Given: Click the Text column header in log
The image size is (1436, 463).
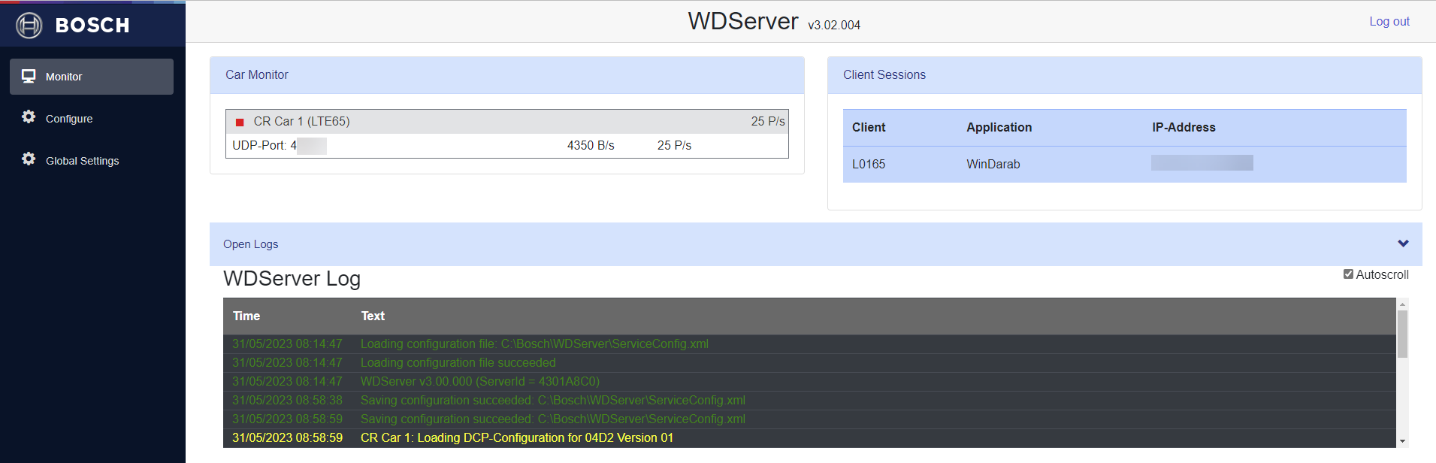Looking at the screenshot, I should pos(373,316).
